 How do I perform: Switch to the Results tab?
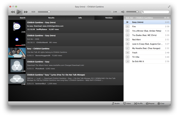coord(51,18)
